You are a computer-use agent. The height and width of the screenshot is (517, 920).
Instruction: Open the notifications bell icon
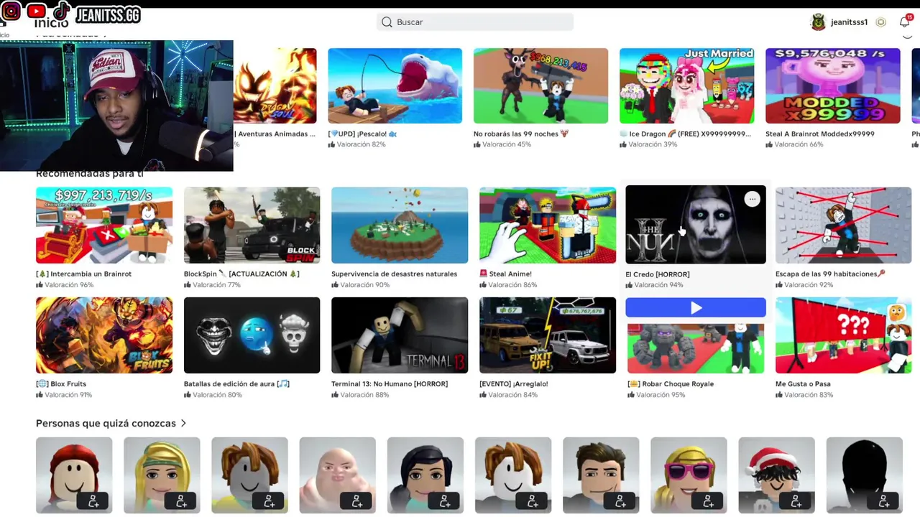pyautogui.click(x=904, y=22)
